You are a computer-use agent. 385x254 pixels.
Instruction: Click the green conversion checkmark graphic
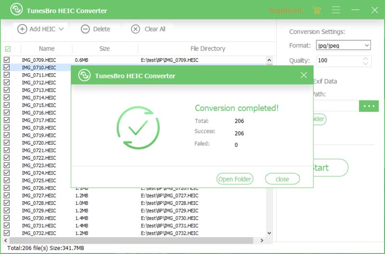tap(138, 127)
